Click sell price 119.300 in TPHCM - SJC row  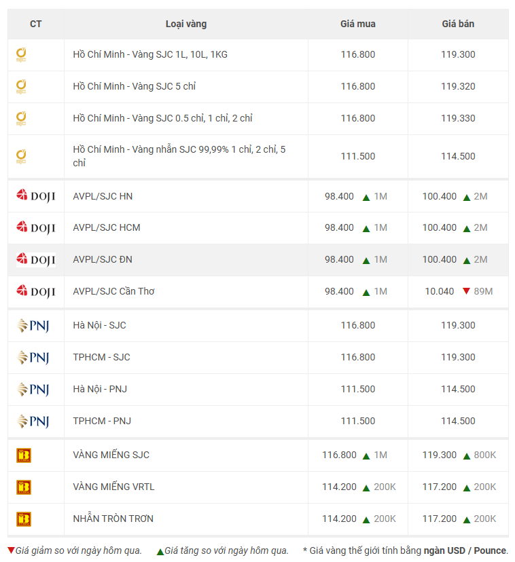(x=458, y=357)
